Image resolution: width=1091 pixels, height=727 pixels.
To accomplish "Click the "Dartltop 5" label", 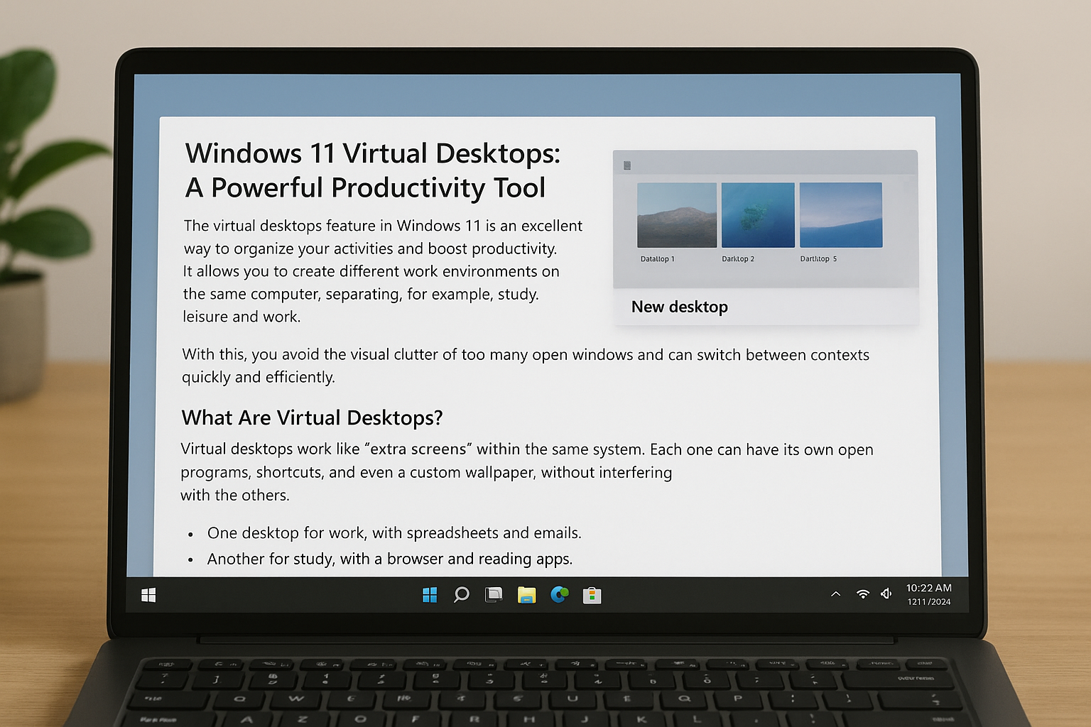I will (818, 259).
